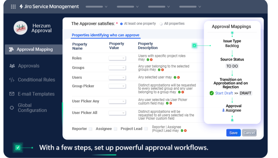Click red cross icon in Group Picker description
Viewport: 278px width, 158px height.
tap(183, 92)
